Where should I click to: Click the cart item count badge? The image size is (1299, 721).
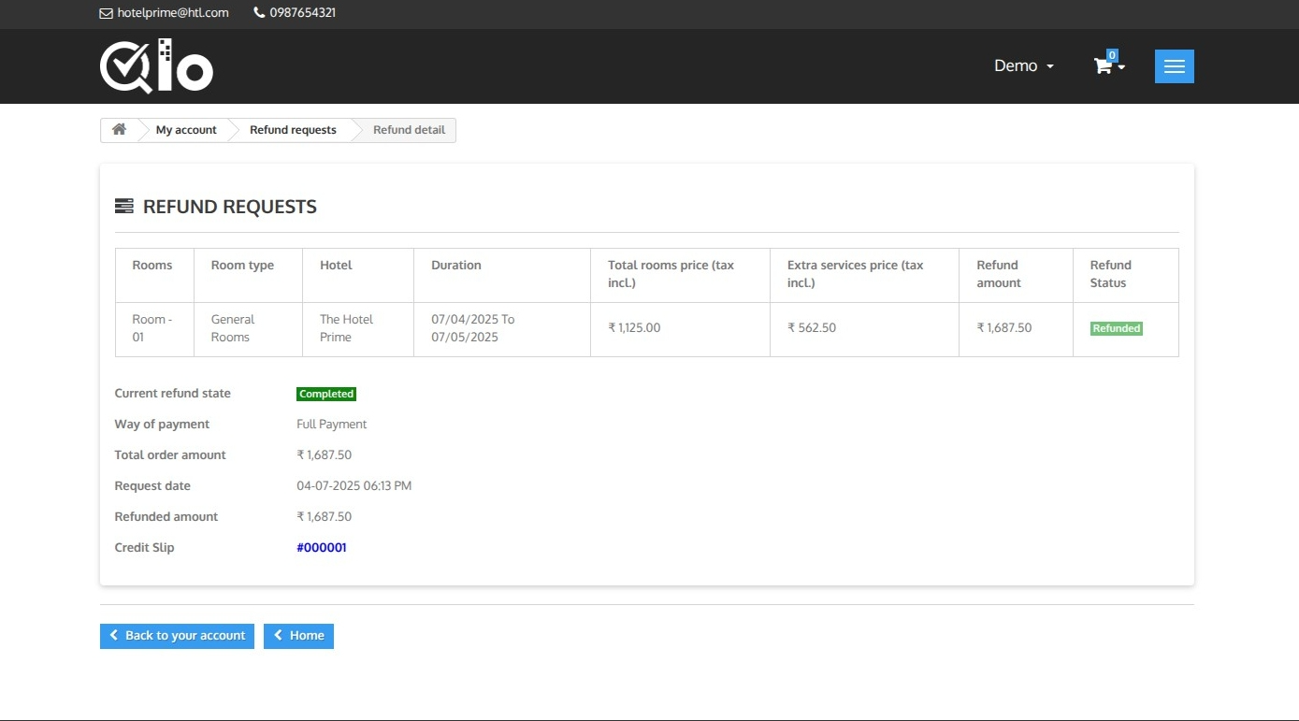pyautogui.click(x=1112, y=55)
